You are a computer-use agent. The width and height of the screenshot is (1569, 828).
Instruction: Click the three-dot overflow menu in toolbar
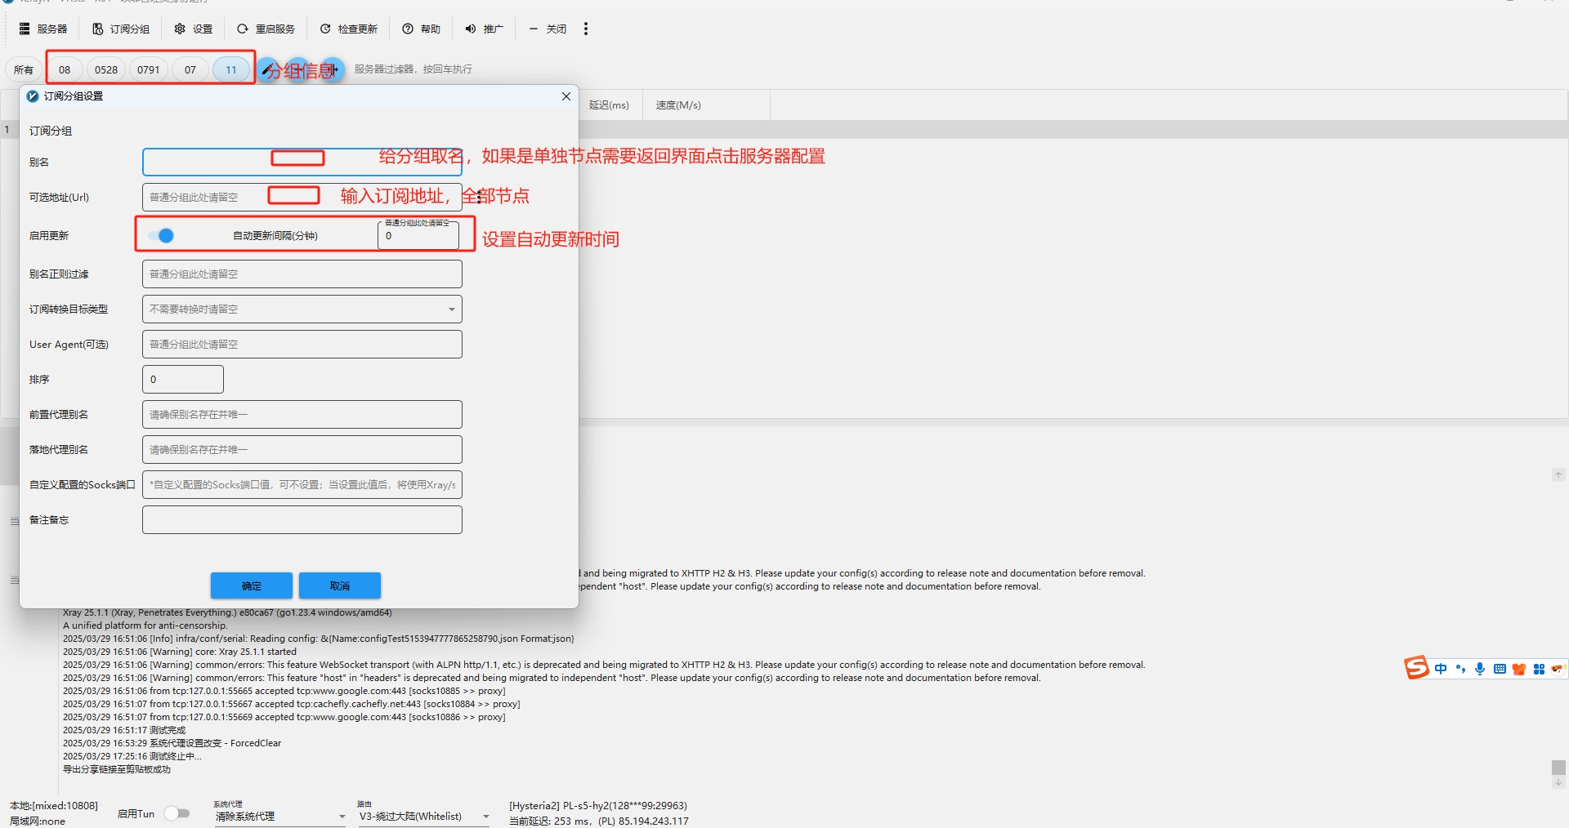585,29
